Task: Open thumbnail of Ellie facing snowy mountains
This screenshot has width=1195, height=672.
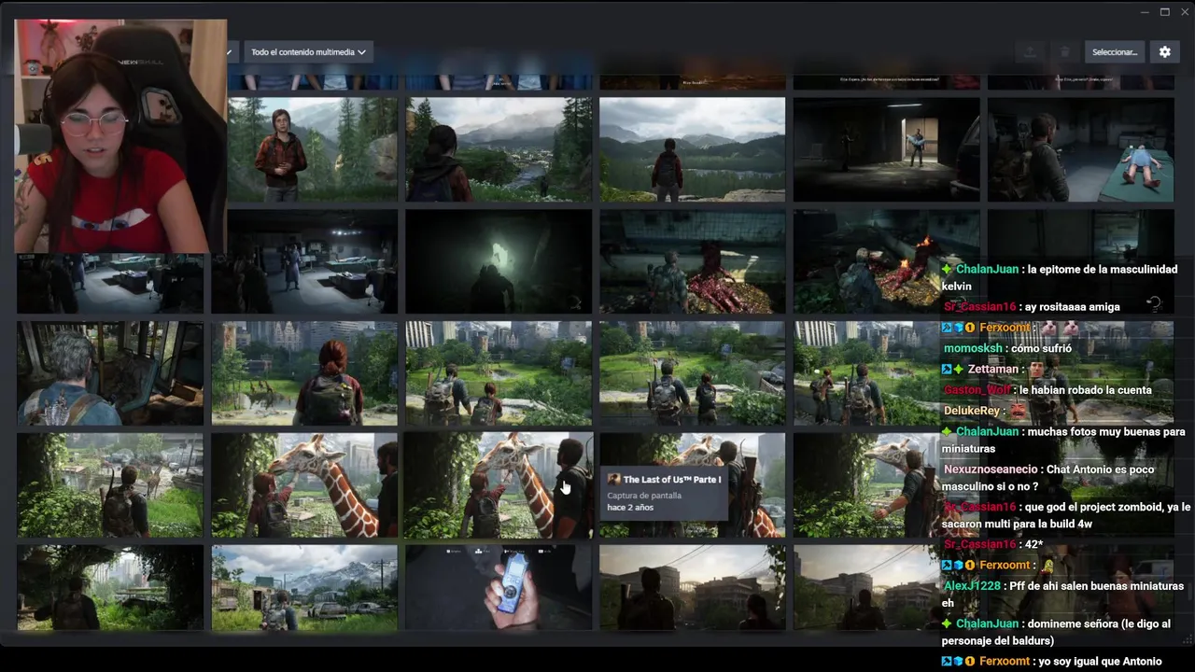Action: point(693,149)
